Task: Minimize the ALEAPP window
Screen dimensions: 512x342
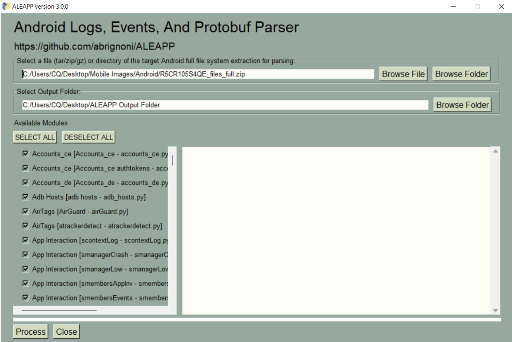Action: pos(453,6)
